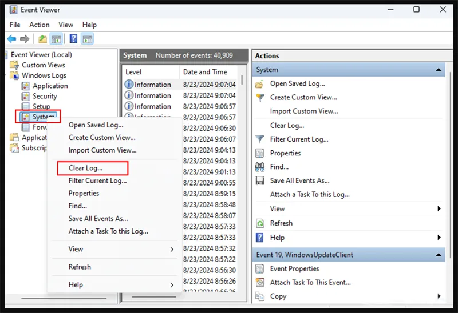Click the Refresh icon in Actions pane

(259, 223)
